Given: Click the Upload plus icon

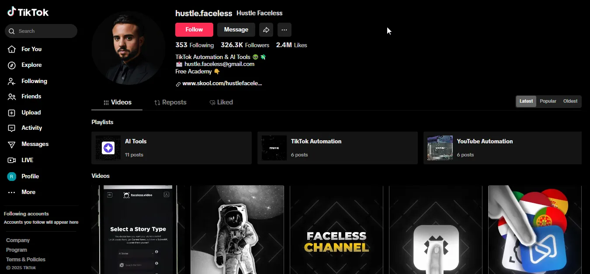Looking at the screenshot, I should (12, 113).
